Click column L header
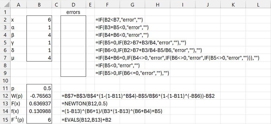271x124 pixels. (x=258, y=5)
